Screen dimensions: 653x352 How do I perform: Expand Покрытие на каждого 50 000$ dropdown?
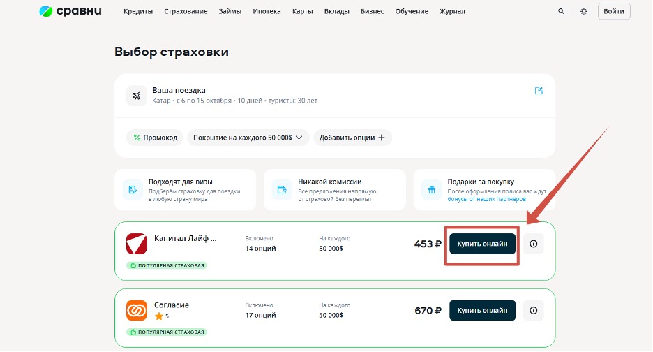[x=248, y=138]
